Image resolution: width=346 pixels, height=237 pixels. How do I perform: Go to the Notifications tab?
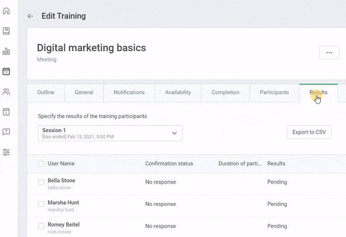(x=129, y=93)
